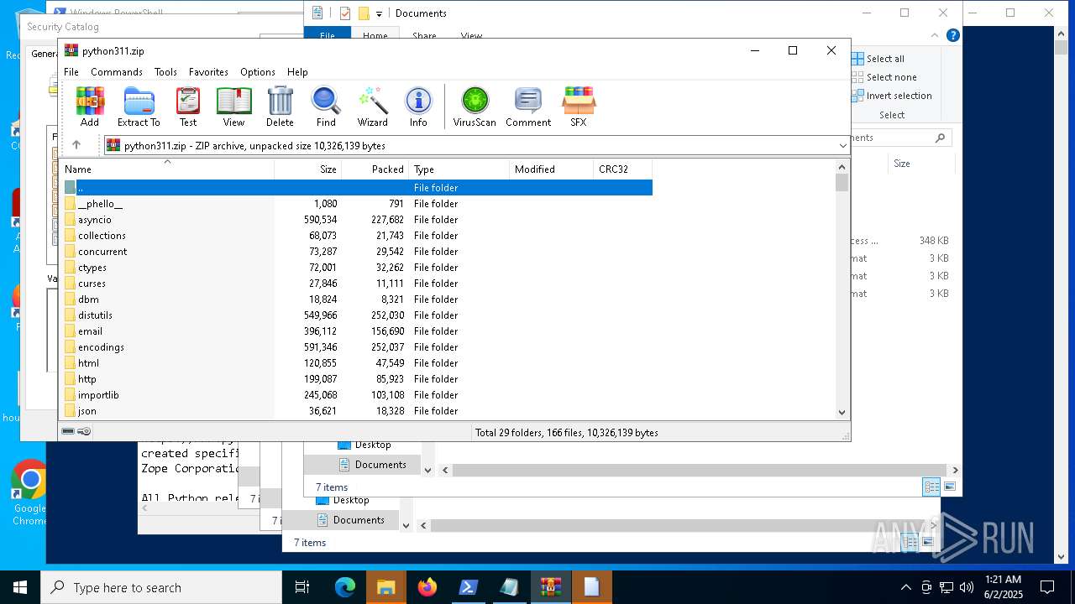The height and width of the screenshot is (604, 1075).
Task: Select the dbm folder row
Action: point(357,299)
